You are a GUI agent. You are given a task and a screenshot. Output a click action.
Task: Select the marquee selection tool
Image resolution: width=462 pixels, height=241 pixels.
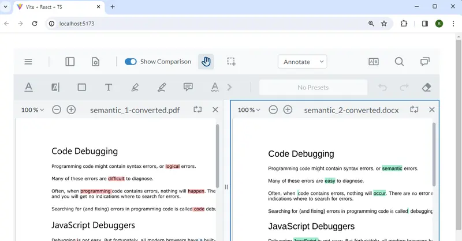tap(232, 62)
